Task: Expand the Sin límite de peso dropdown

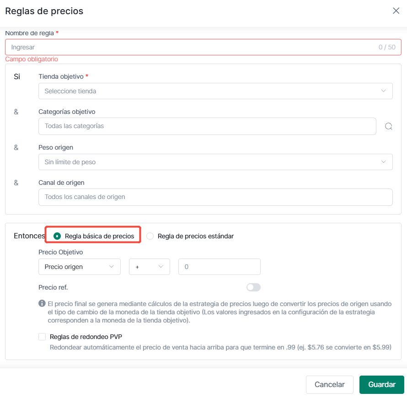Action: pyautogui.click(x=215, y=162)
